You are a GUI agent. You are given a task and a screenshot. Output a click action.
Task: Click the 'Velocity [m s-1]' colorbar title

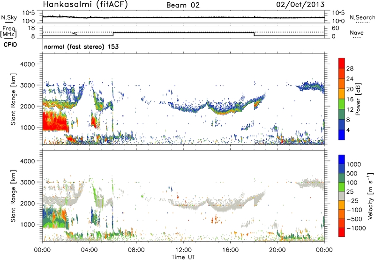(370, 195)
